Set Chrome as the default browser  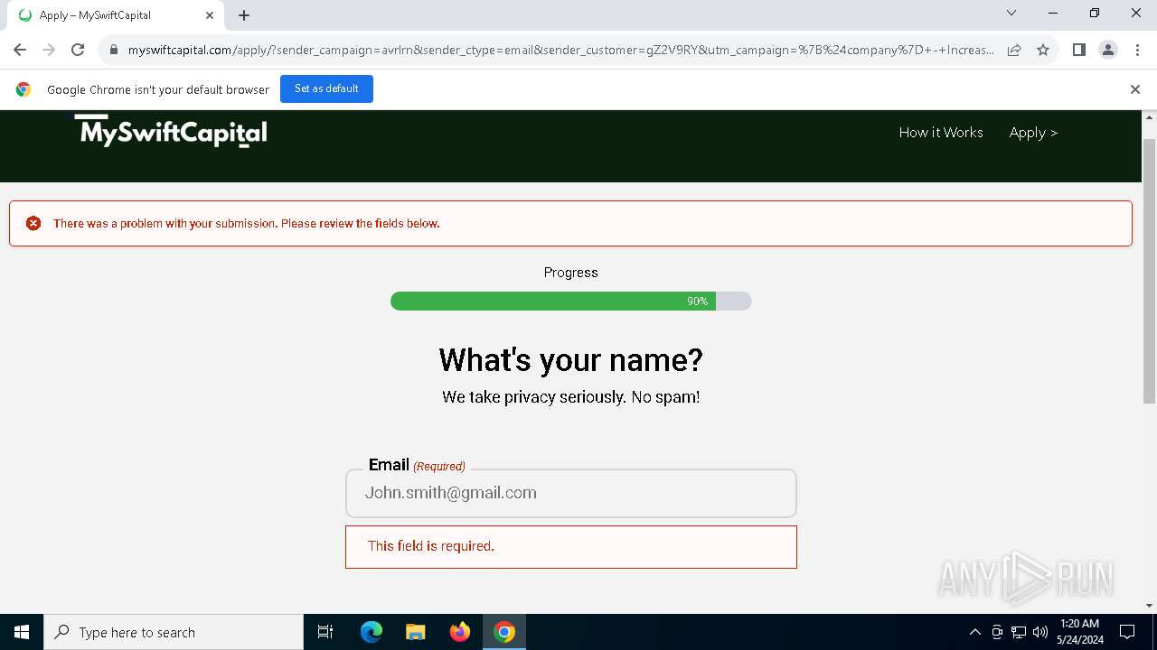[x=326, y=89]
